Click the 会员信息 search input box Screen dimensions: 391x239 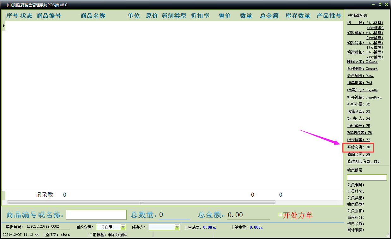pos(367,177)
